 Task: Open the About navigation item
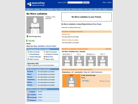click(x=105, y=9)
